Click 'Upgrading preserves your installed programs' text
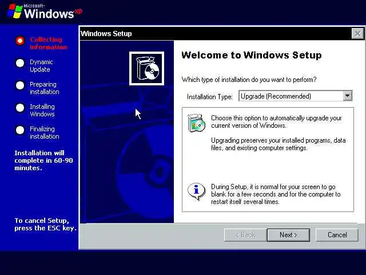366x275 pixels. click(279, 144)
